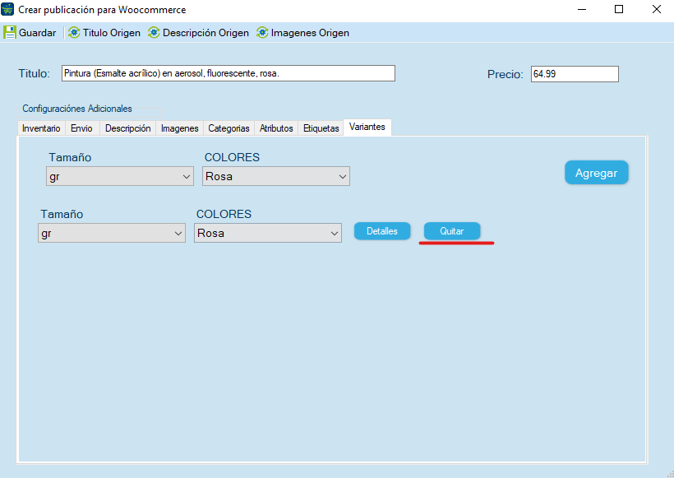Click the app icon in title bar

tap(7, 9)
